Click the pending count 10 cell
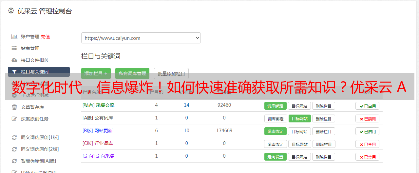Screen dimensions: 419x173 (186, 131)
